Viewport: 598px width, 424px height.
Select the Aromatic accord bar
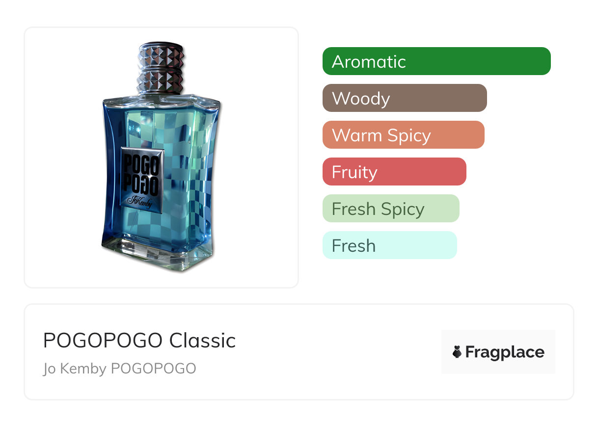click(x=436, y=61)
